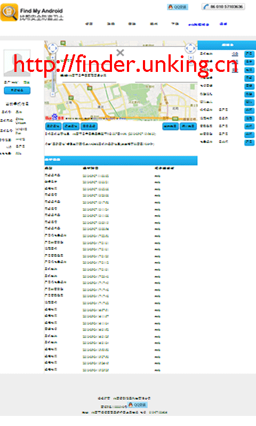Click the zoom slider track on the map's left edge

tap(53, 76)
